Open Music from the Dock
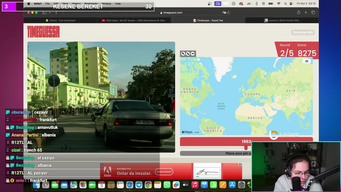The image size is (341, 192). point(195,185)
